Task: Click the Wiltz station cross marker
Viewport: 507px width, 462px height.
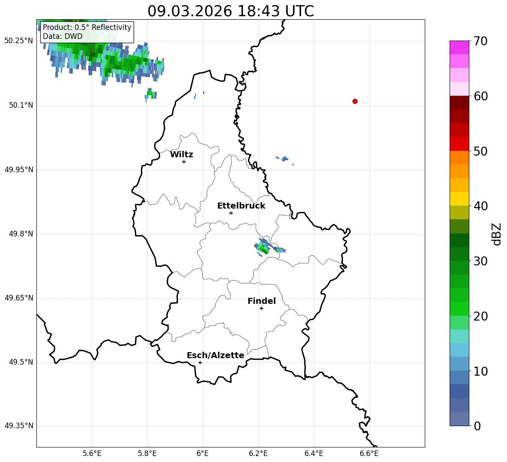Action: (x=184, y=162)
